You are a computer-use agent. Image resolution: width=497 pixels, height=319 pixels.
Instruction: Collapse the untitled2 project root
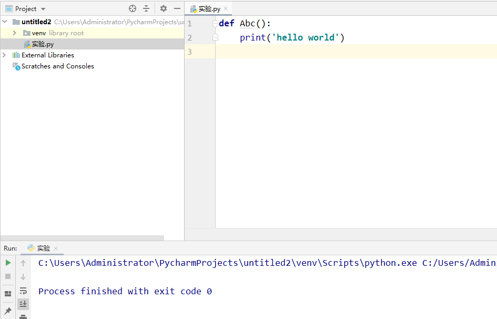[5, 22]
